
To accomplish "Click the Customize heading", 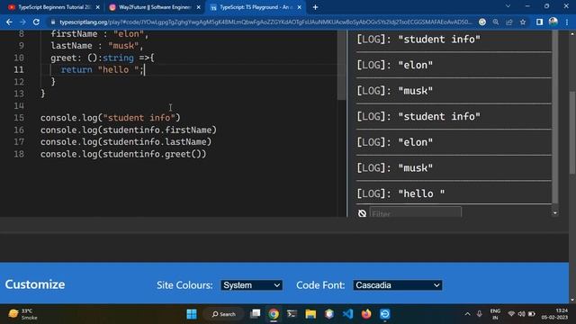I will coord(35,284).
